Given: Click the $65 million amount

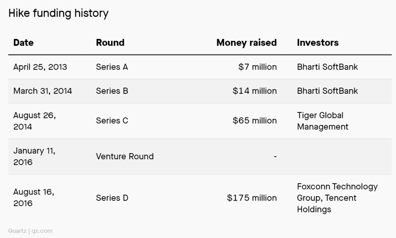Looking at the screenshot, I should point(255,121).
